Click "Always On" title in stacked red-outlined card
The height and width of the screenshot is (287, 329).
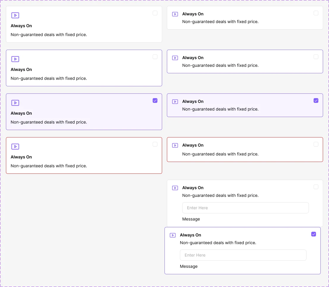(21, 157)
